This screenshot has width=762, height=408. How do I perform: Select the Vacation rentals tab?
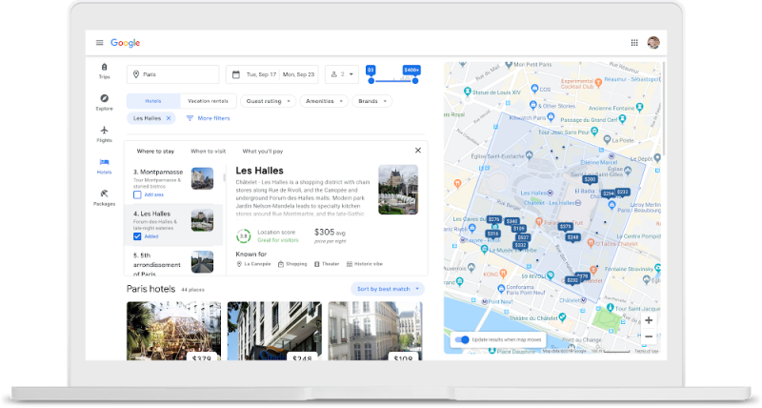click(208, 100)
